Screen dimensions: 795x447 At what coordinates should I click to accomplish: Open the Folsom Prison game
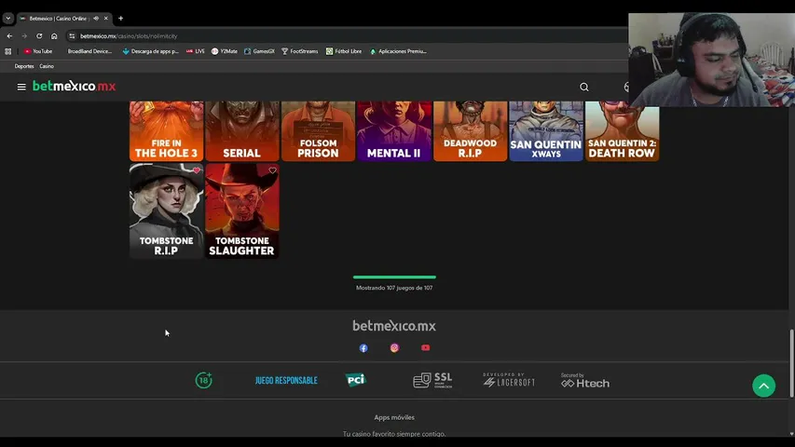coord(319,130)
